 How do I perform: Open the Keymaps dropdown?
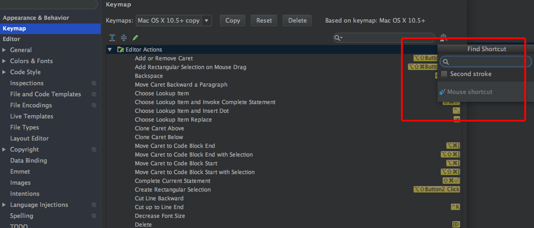tap(207, 21)
